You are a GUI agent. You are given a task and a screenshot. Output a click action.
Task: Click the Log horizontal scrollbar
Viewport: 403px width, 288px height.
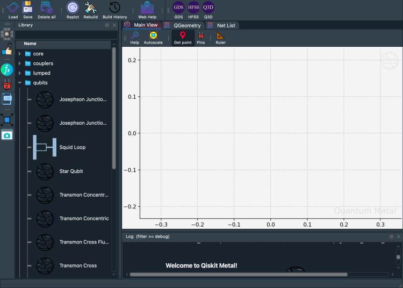click(x=238, y=275)
